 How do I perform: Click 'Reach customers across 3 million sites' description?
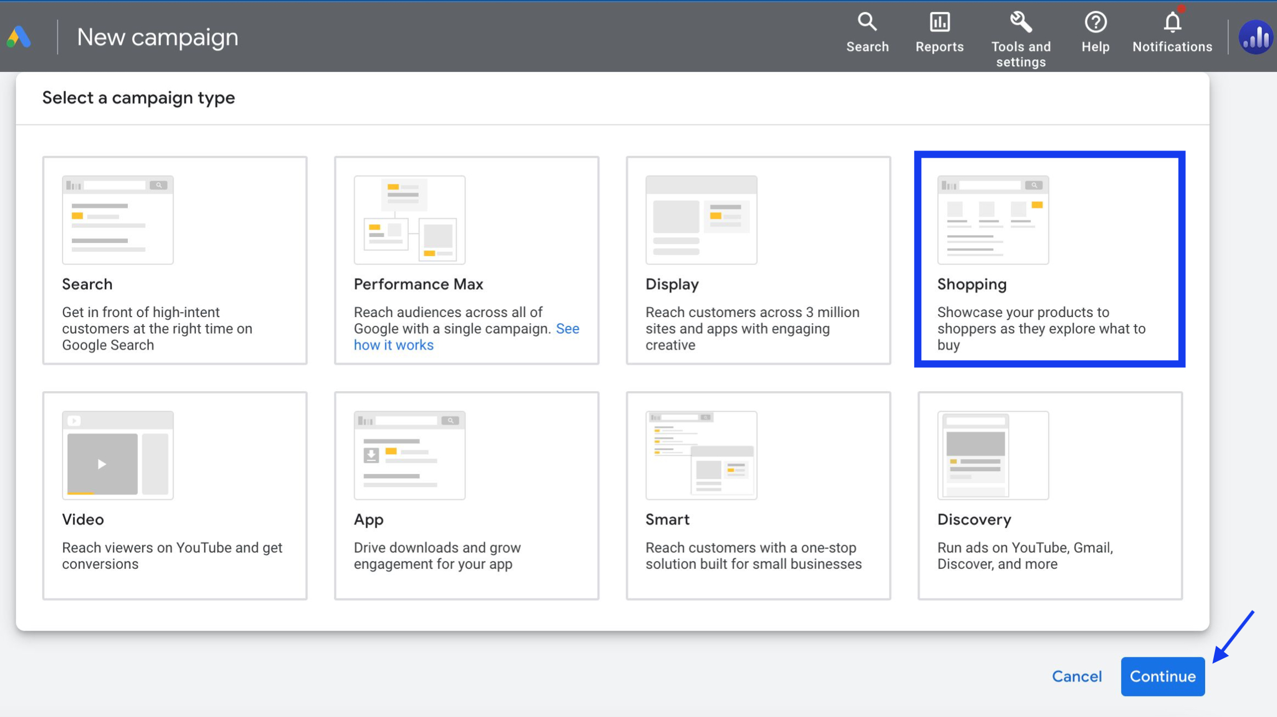[752, 328]
